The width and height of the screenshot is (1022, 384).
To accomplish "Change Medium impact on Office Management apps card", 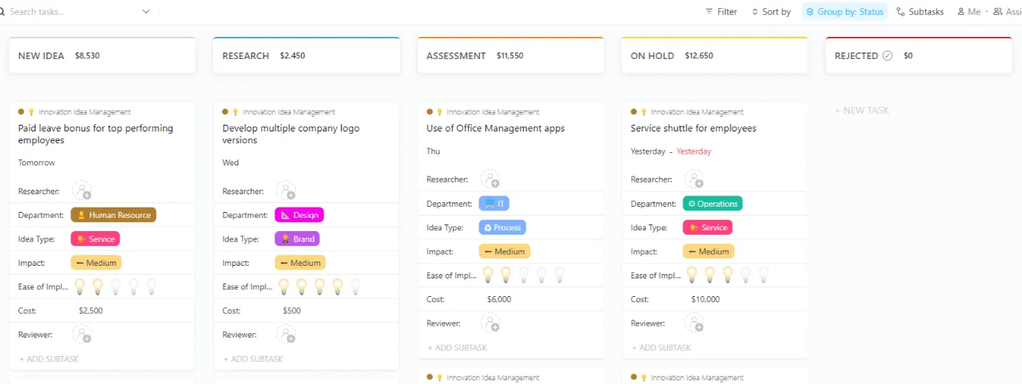I will pos(504,251).
